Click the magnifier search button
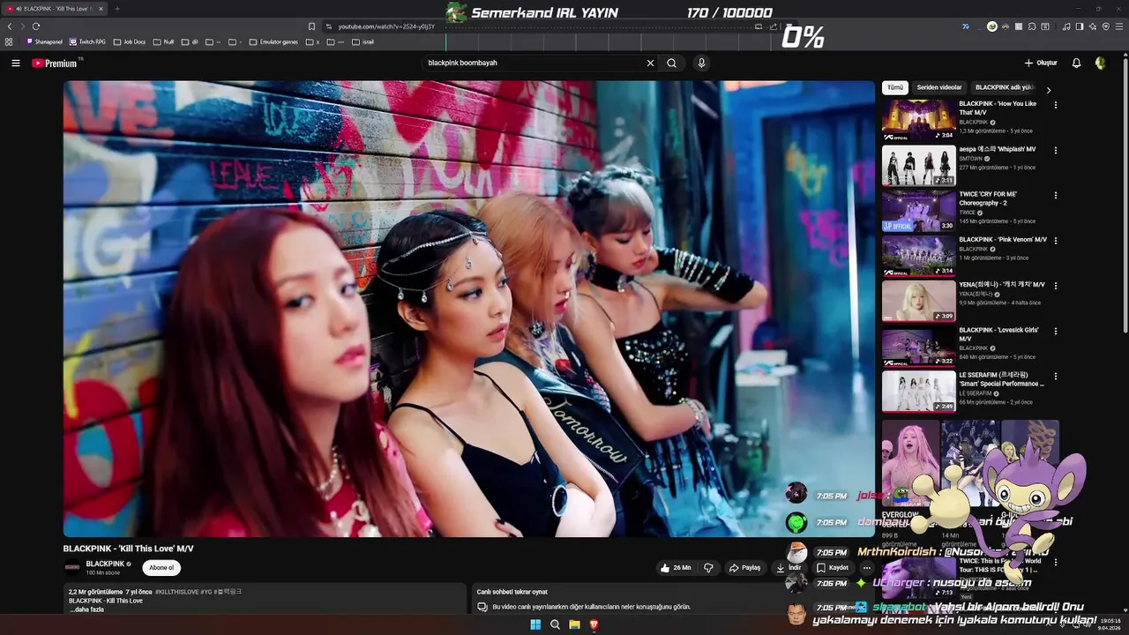The height and width of the screenshot is (635, 1129). [671, 63]
